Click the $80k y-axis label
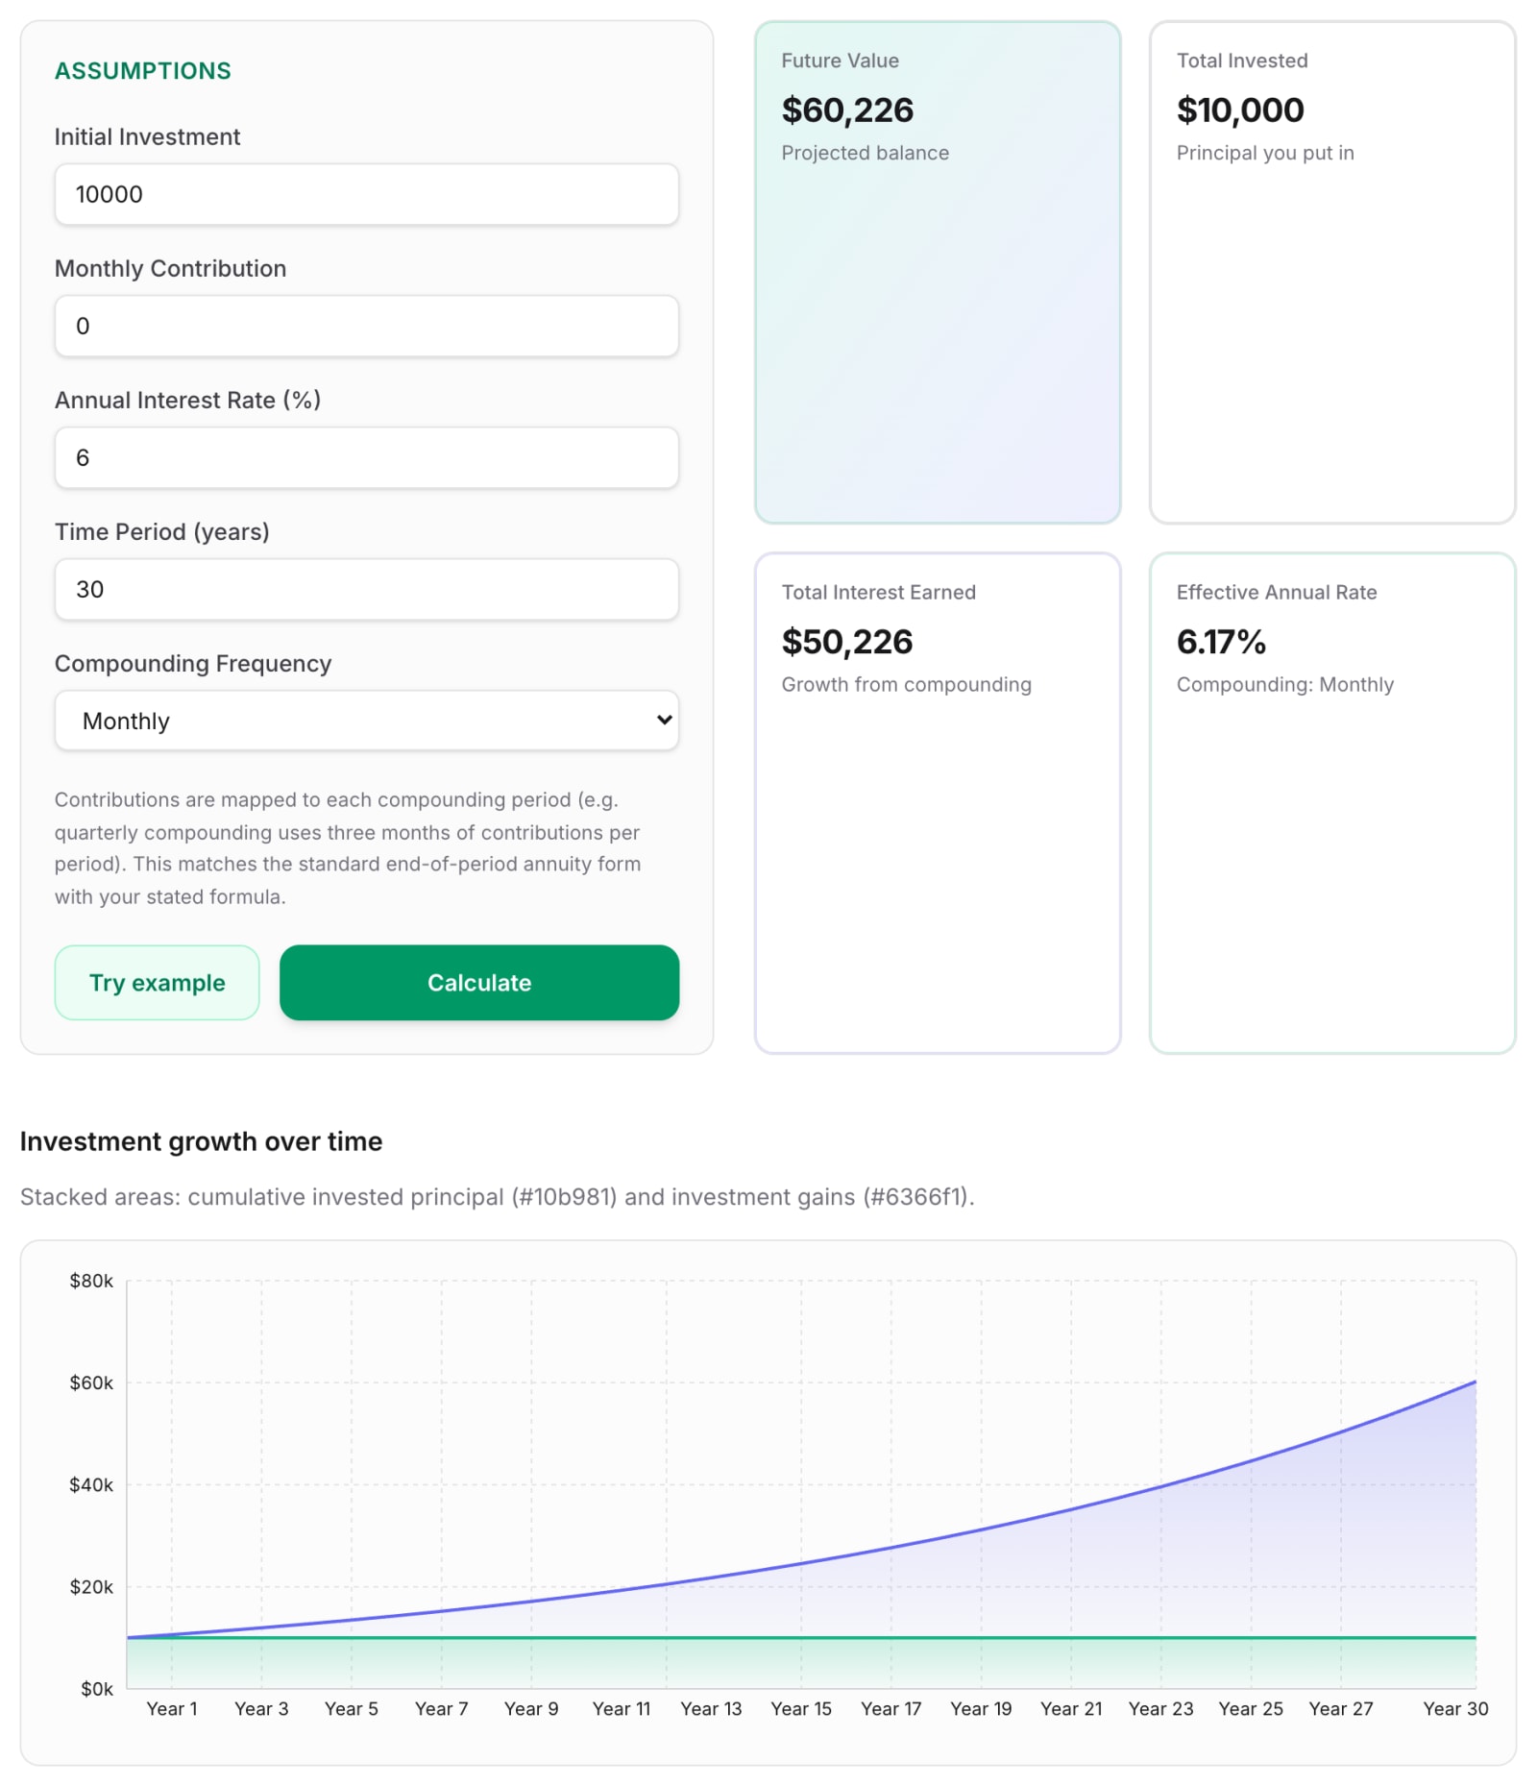The width and height of the screenshot is (1537, 1786). [x=91, y=1281]
